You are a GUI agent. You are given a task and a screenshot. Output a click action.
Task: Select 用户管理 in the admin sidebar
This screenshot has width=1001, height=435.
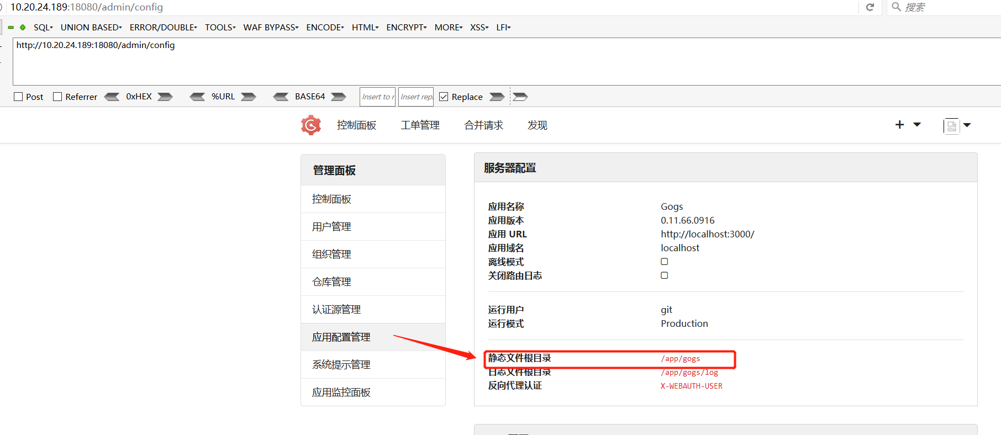373,227
